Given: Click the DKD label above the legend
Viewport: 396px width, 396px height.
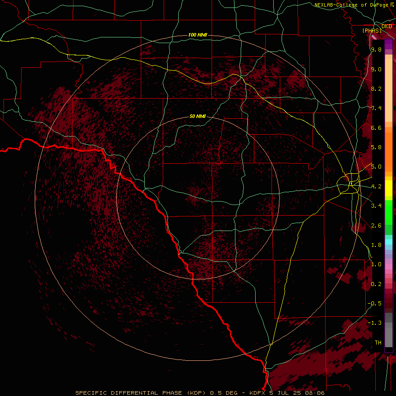Looking at the screenshot, I should pos(387,26).
